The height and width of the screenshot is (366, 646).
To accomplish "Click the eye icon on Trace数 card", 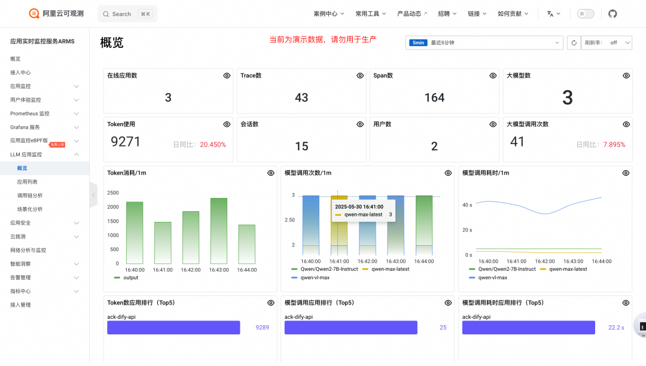I will point(360,76).
